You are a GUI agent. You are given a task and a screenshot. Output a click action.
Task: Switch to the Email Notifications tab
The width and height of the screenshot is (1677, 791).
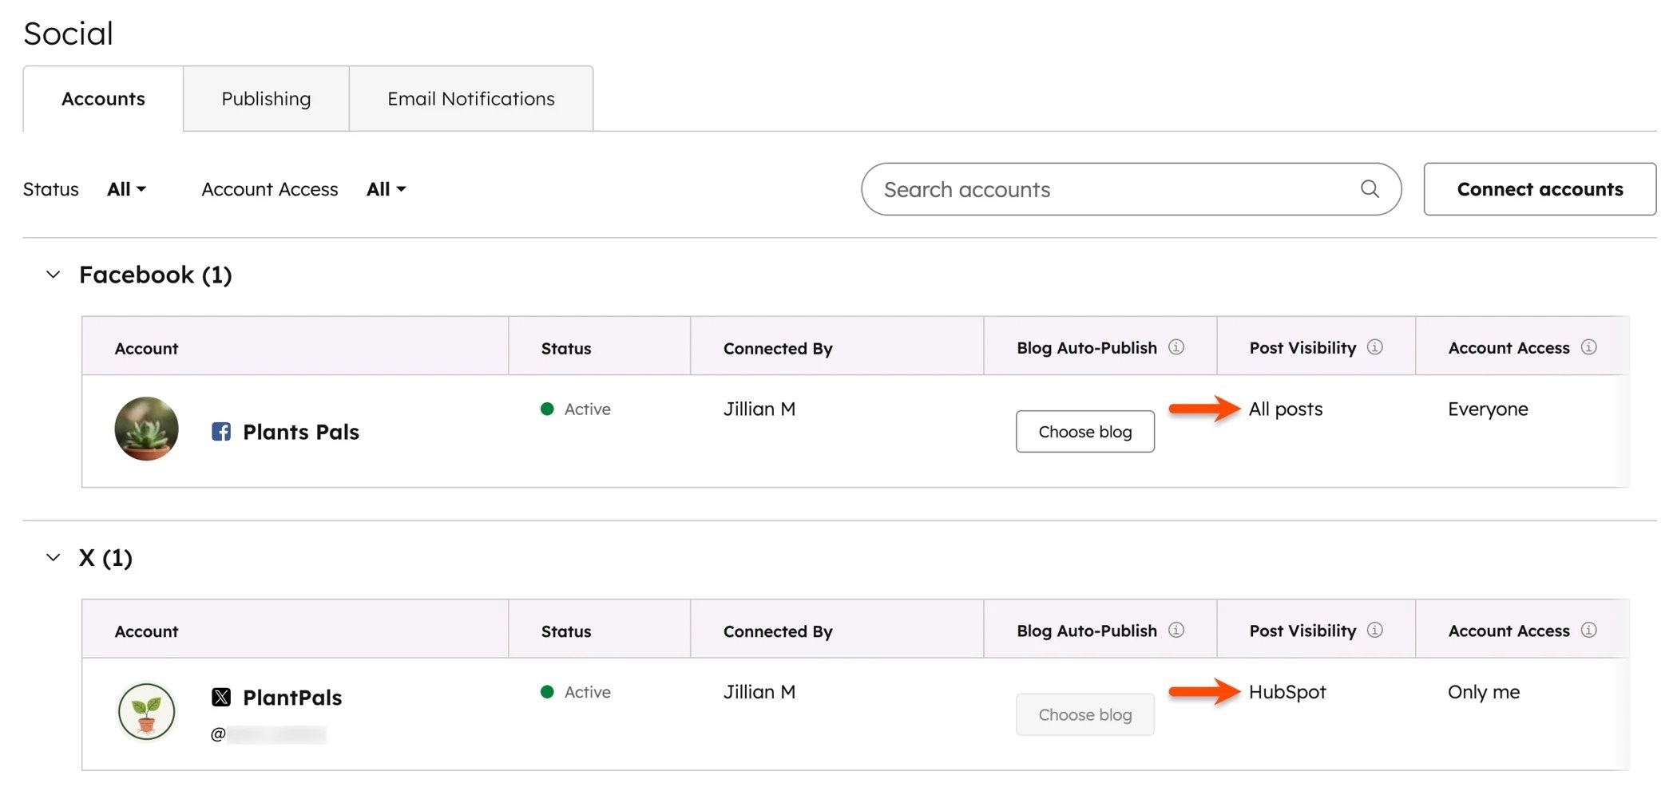470,98
